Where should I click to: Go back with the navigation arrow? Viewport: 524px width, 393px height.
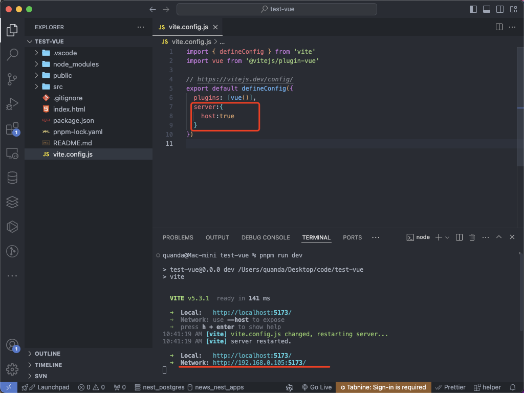click(x=152, y=9)
